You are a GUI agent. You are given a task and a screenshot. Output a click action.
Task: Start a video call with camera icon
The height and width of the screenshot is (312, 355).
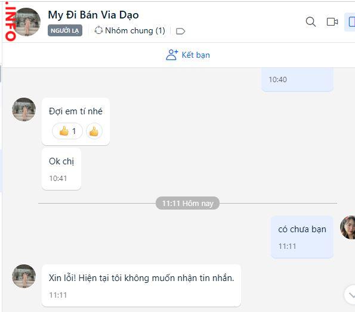tap(332, 22)
